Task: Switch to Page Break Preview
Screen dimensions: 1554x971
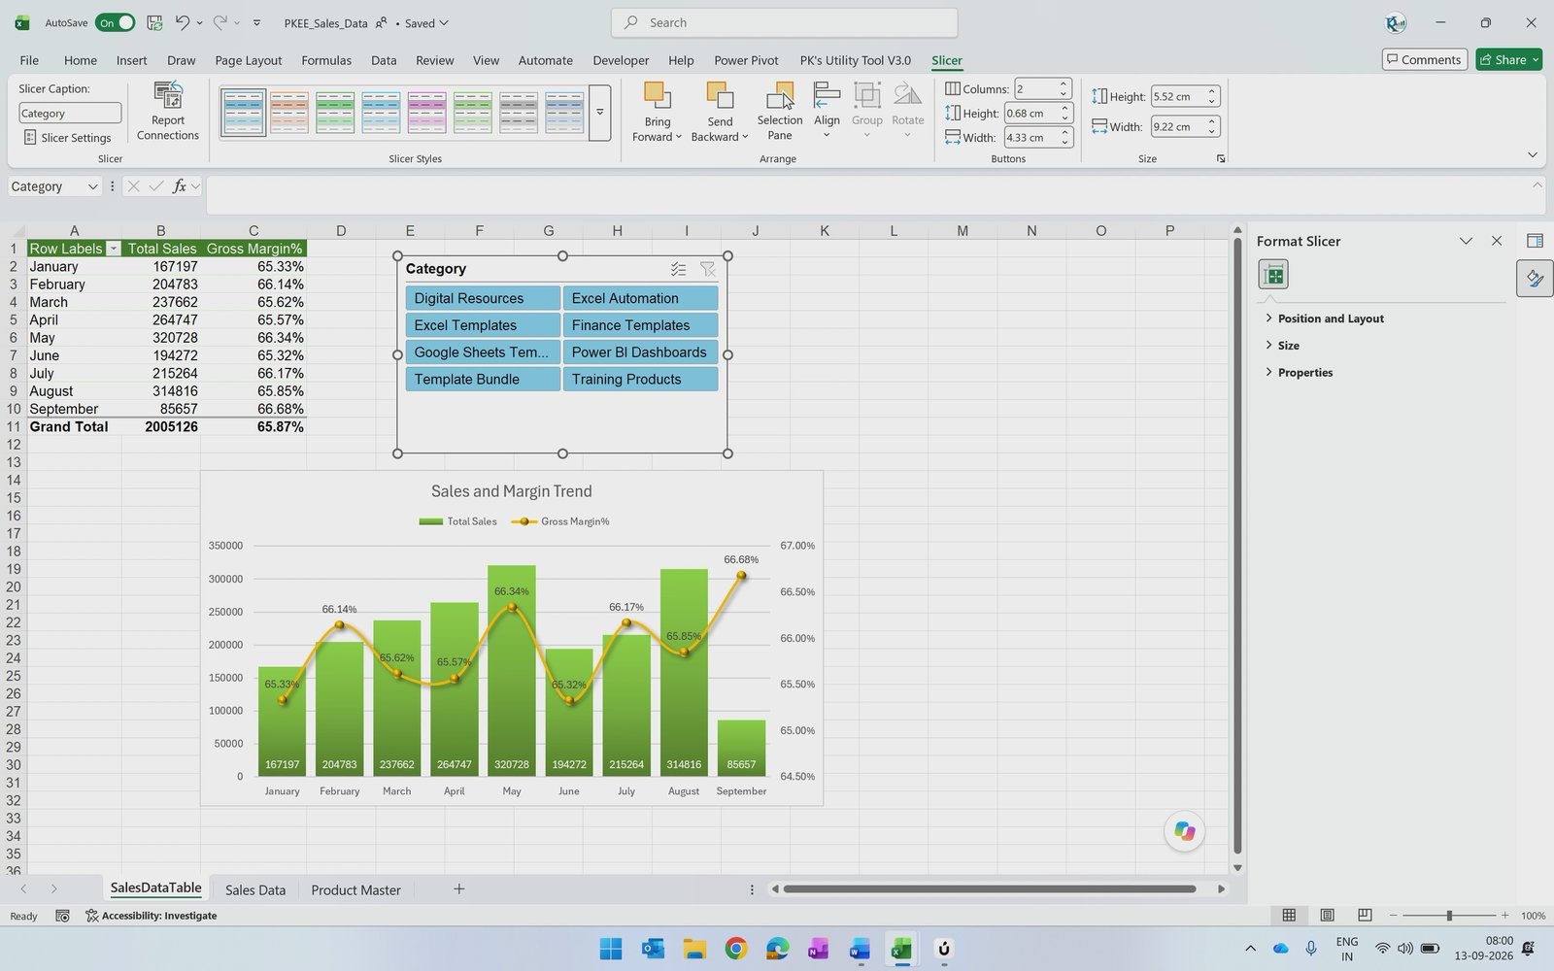Action: pos(1365,916)
